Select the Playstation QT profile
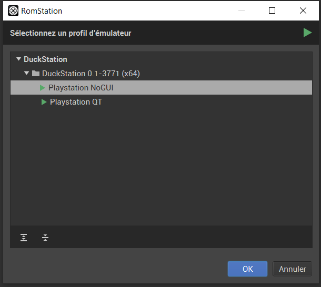The image size is (321, 287). click(162, 102)
